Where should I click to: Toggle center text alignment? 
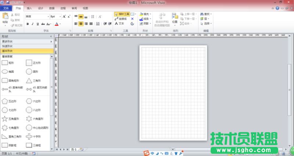coord(81,23)
